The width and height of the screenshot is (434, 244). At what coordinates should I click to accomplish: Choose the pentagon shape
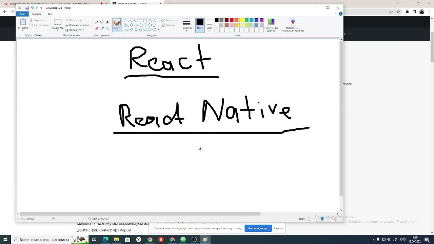(136, 25)
